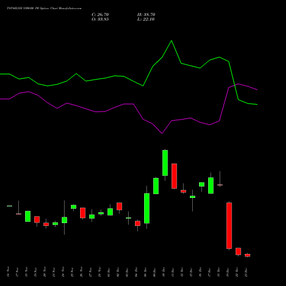Select the green candle for 09 Dec

click(x=156, y=186)
